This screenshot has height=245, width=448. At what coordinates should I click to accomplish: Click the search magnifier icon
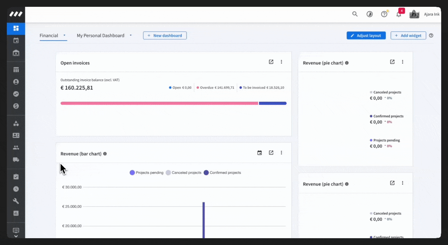point(355,14)
